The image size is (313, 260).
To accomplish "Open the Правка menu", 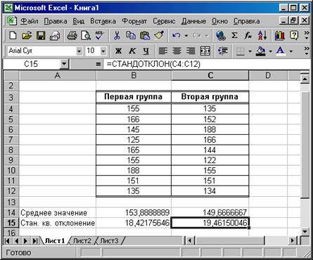I will tap(56, 21).
